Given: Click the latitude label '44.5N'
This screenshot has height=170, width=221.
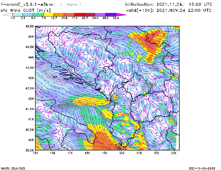Looking at the screenshot, I should [30, 47].
